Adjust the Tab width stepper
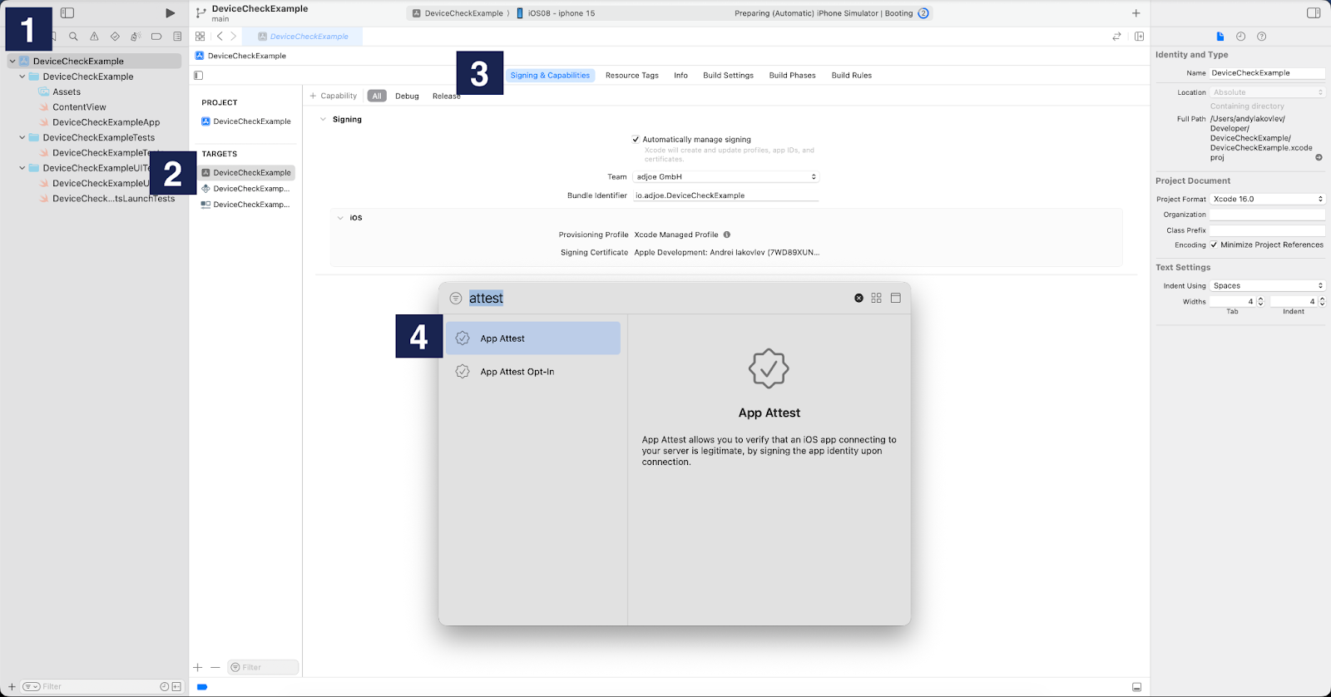The height and width of the screenshot is (697, 1331). (1260, 302)
